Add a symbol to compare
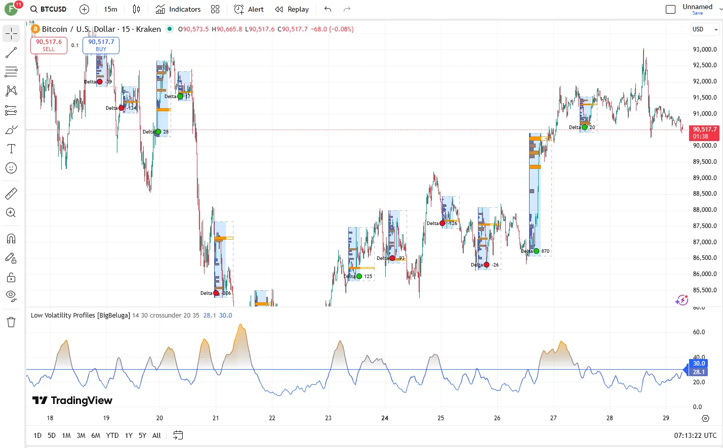The width and height of the screenshot is (723, 448). point(85,9)
